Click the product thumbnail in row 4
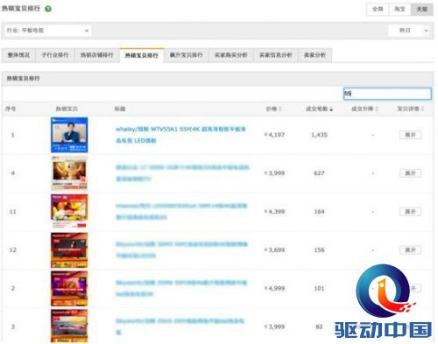 click(x=69, y=173)
